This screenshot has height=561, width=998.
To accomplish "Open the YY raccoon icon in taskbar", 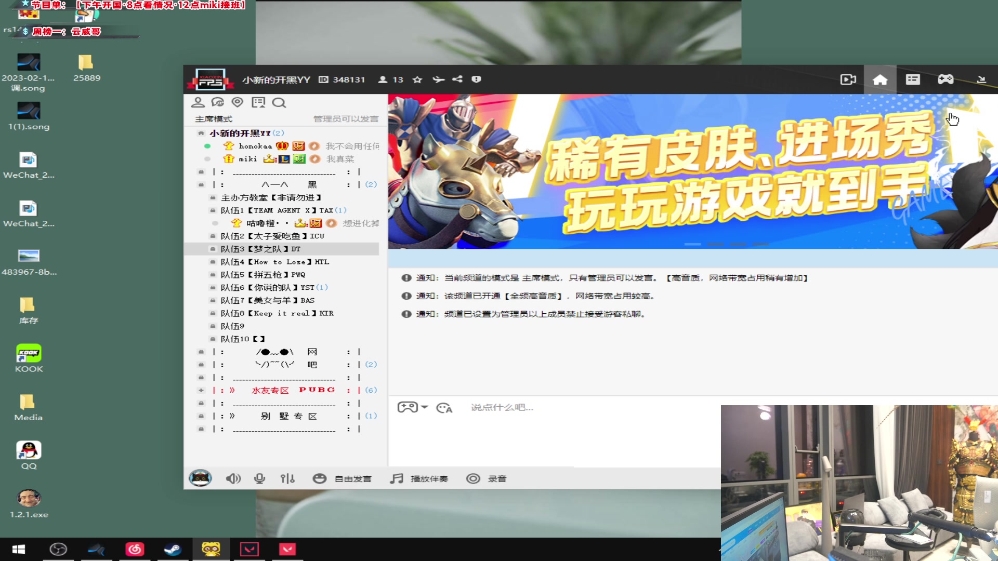I will point(211,550).
